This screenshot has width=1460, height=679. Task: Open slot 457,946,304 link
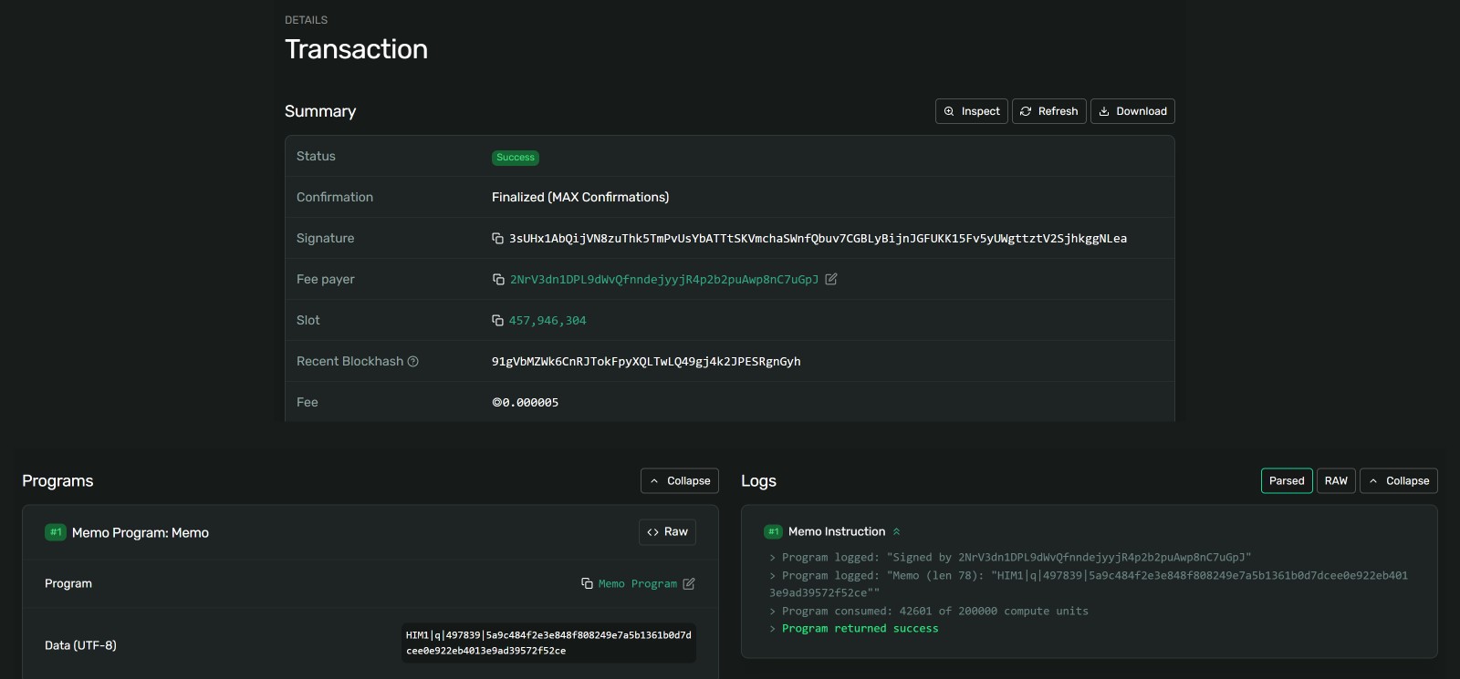[547, 321]
